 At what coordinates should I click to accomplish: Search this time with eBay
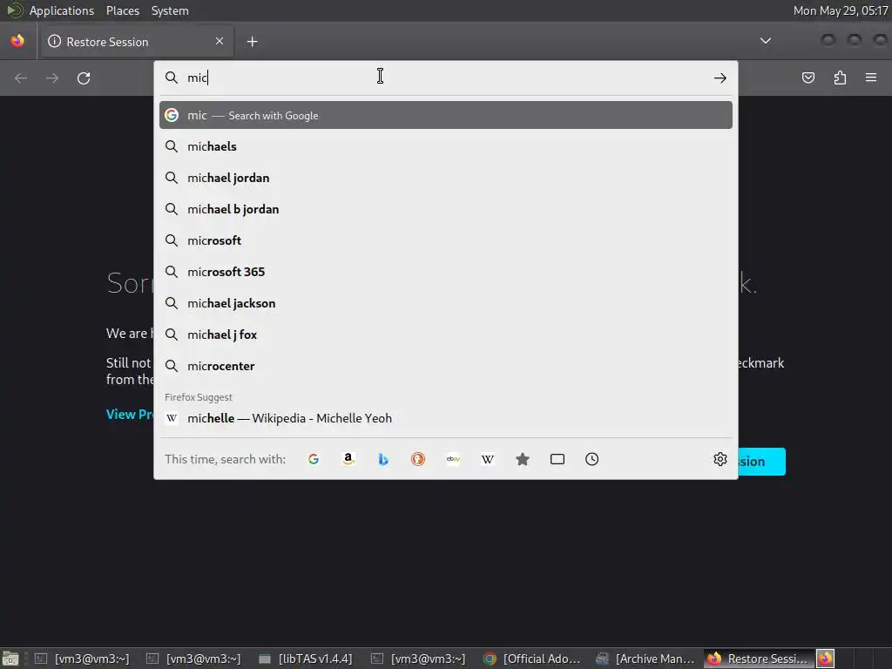click(x=453, y=459)
